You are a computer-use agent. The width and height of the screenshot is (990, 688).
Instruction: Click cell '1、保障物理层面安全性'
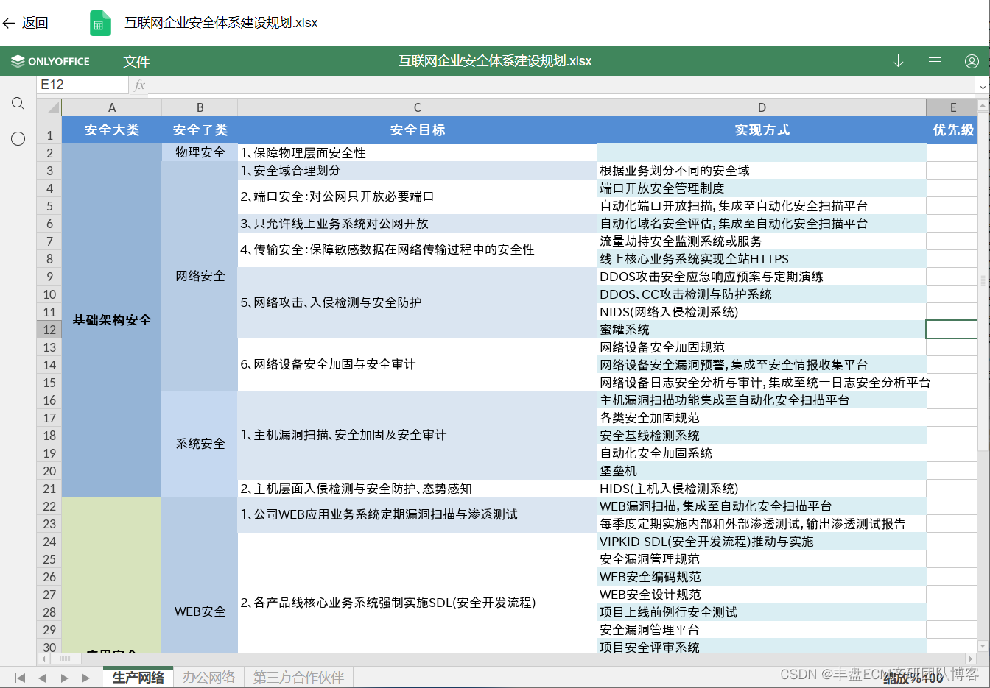click(417, 153)
